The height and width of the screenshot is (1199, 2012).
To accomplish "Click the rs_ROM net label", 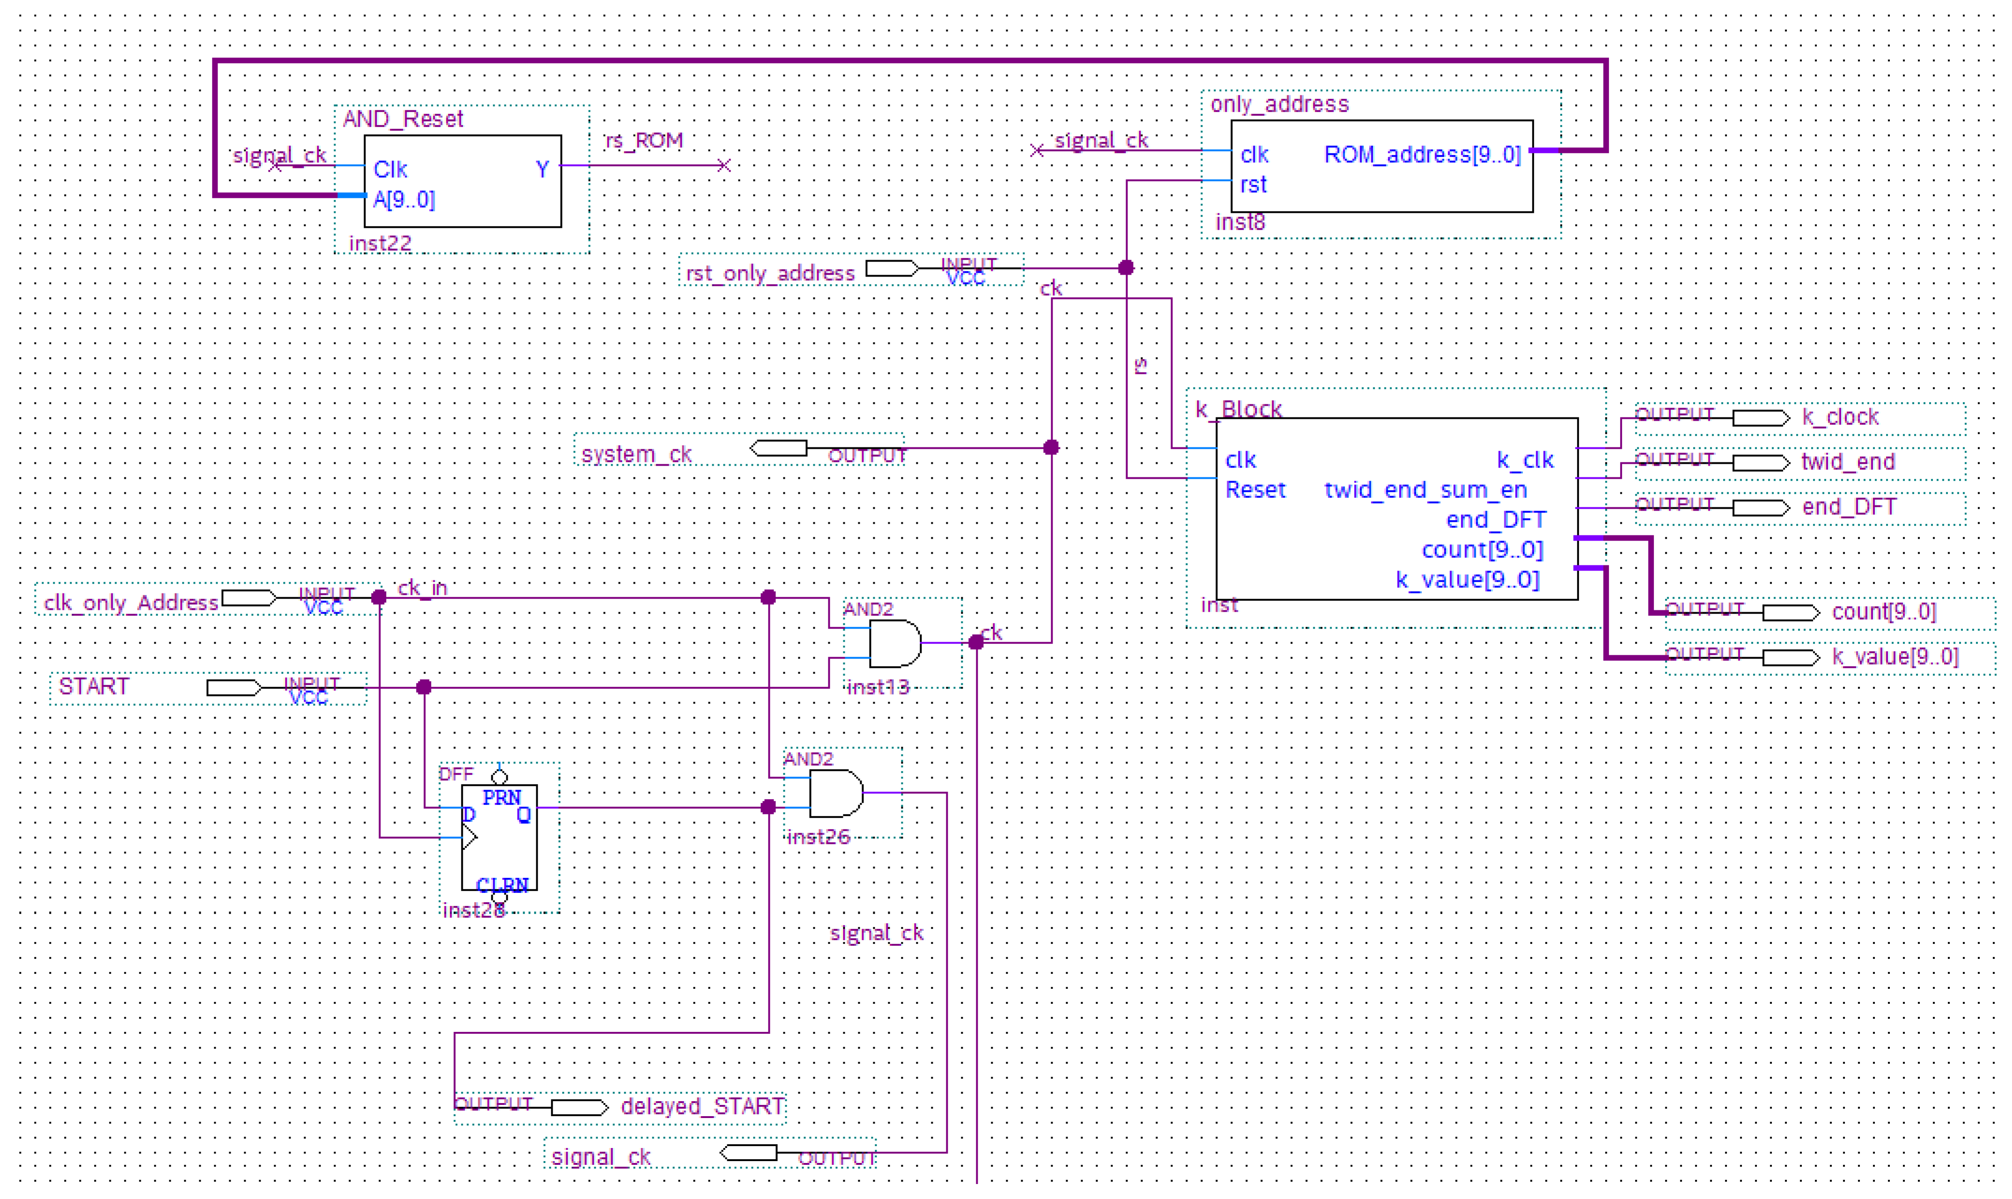I will [644, 141].
